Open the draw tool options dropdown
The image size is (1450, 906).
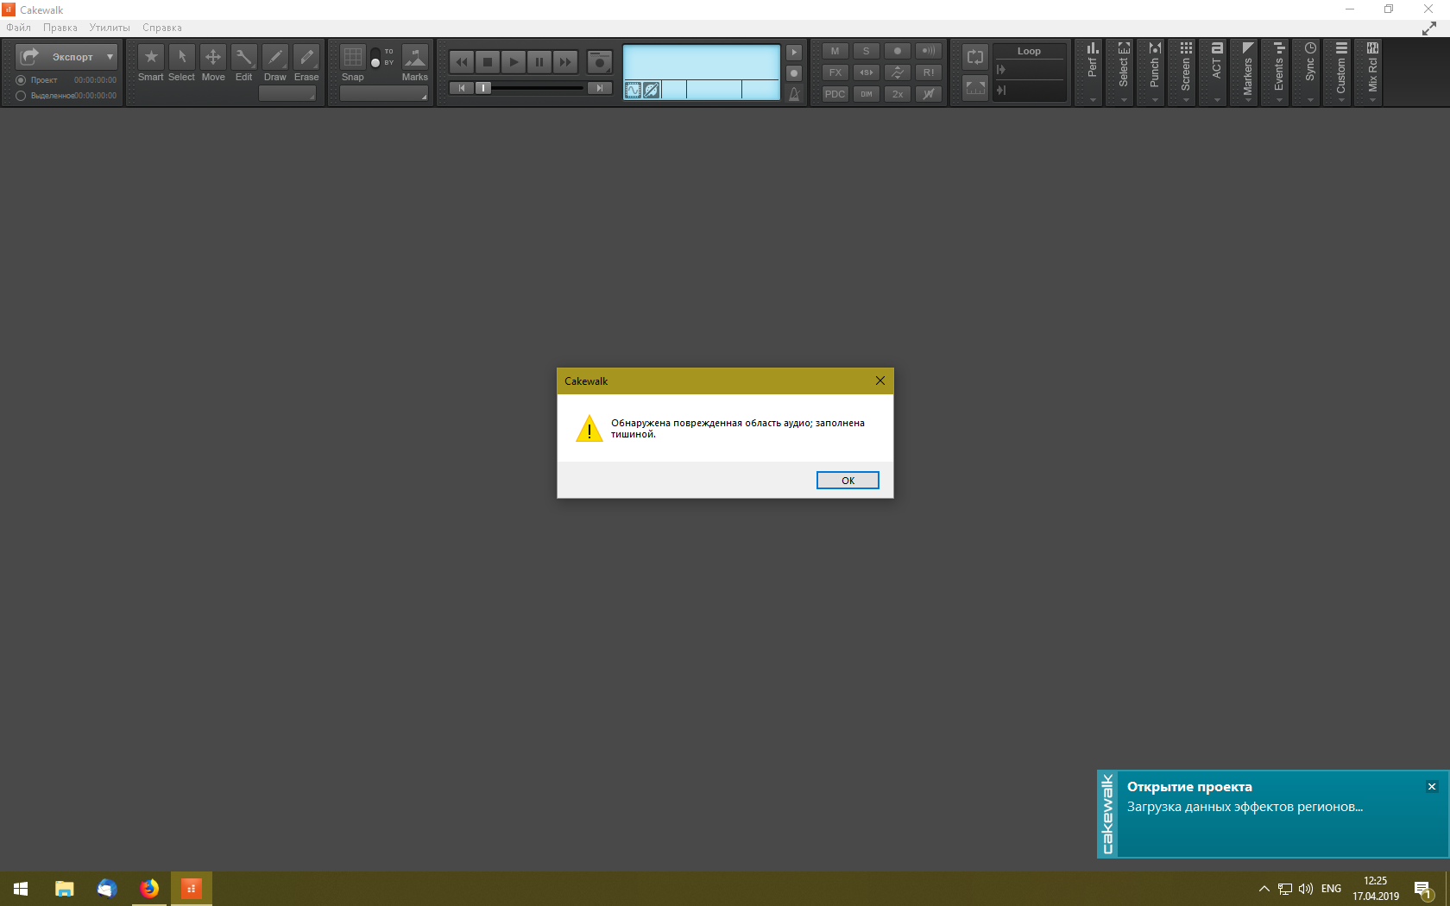287,93
